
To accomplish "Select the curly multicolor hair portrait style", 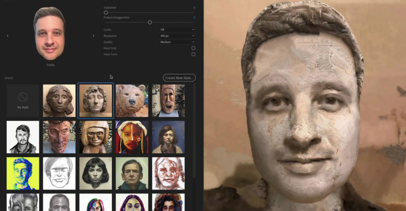I will click(x=168, y=202).
